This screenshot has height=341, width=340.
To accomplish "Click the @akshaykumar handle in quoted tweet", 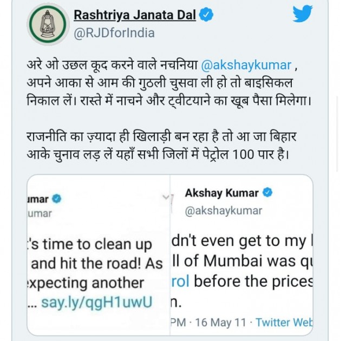I will point(224,211).
